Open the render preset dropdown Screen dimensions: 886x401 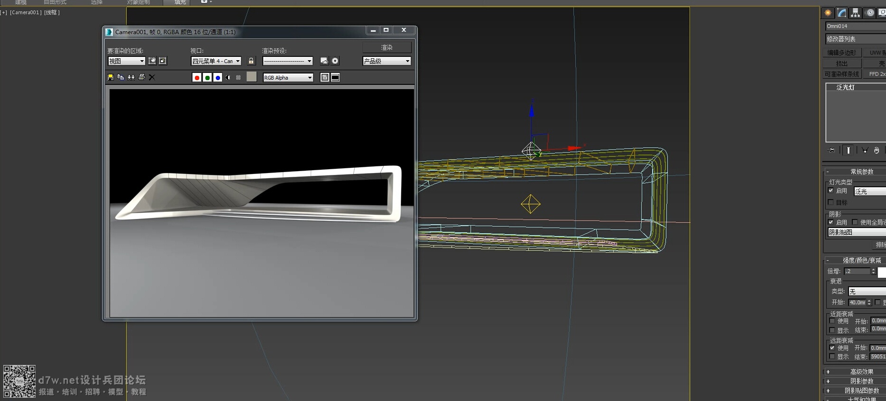pyautogui.click(x=288, y=61)
